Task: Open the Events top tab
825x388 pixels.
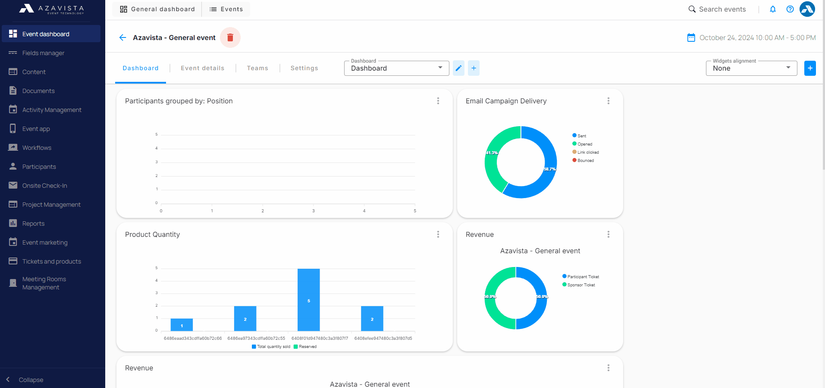Action: click(226, 9)
